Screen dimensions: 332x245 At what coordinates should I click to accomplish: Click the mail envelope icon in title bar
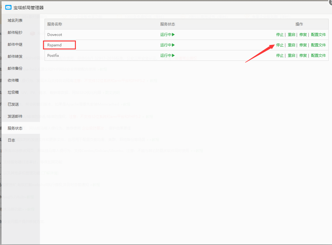pos(8,7)
